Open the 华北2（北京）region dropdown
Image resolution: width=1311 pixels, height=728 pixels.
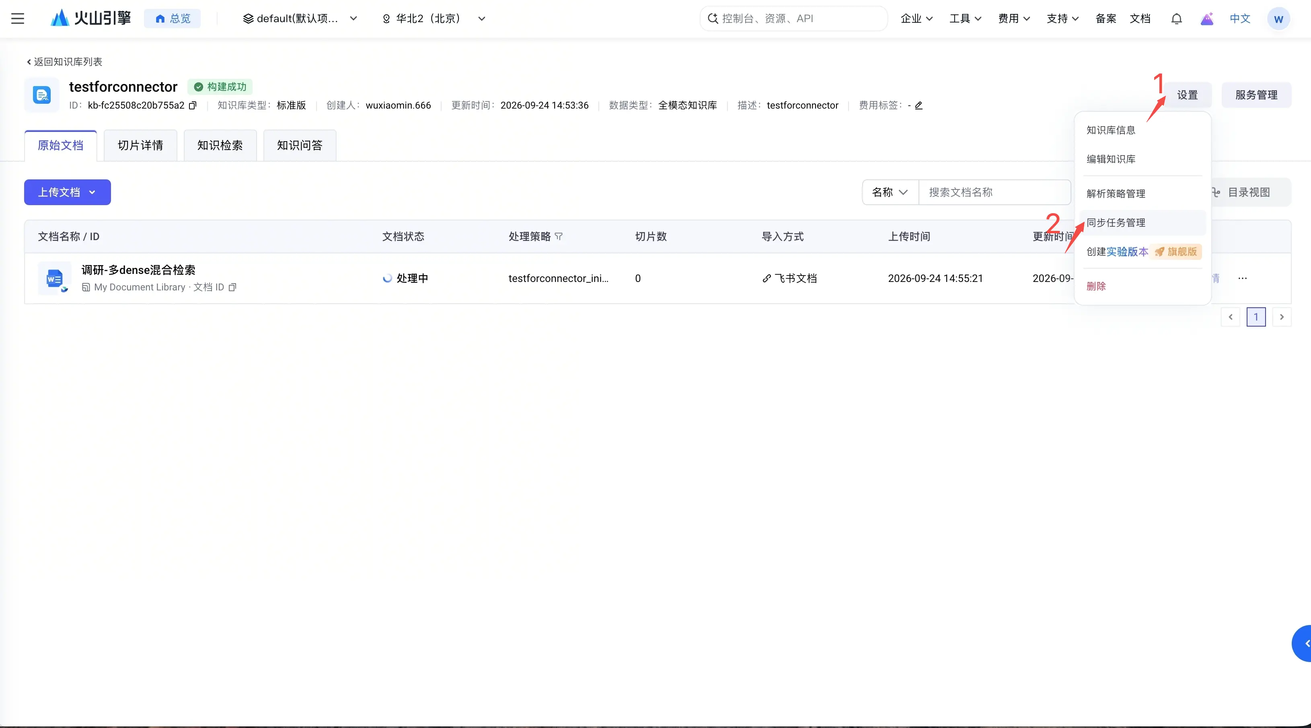(434, 19)
